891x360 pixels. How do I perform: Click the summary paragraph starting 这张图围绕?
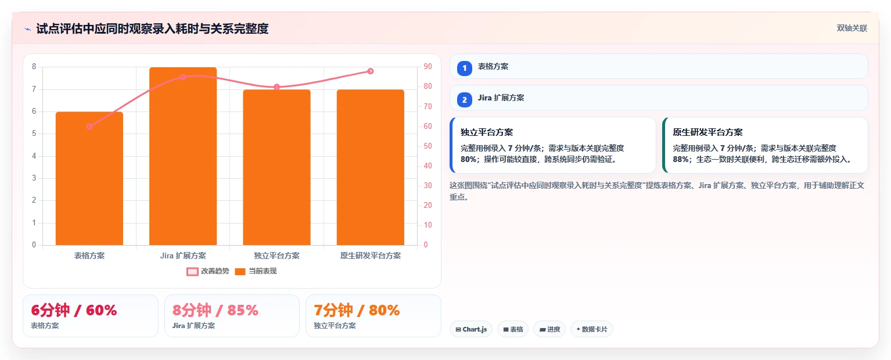point(657,191)
